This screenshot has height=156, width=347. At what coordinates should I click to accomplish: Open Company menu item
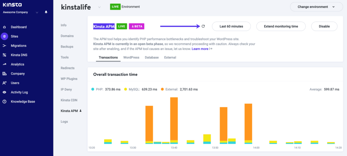tap(18, 74)
